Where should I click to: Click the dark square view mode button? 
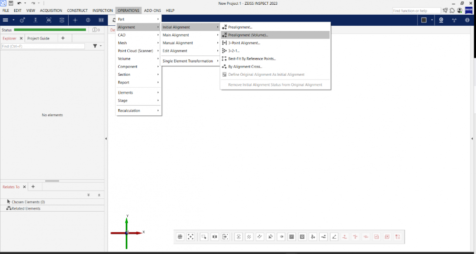[x=424, y=20]
